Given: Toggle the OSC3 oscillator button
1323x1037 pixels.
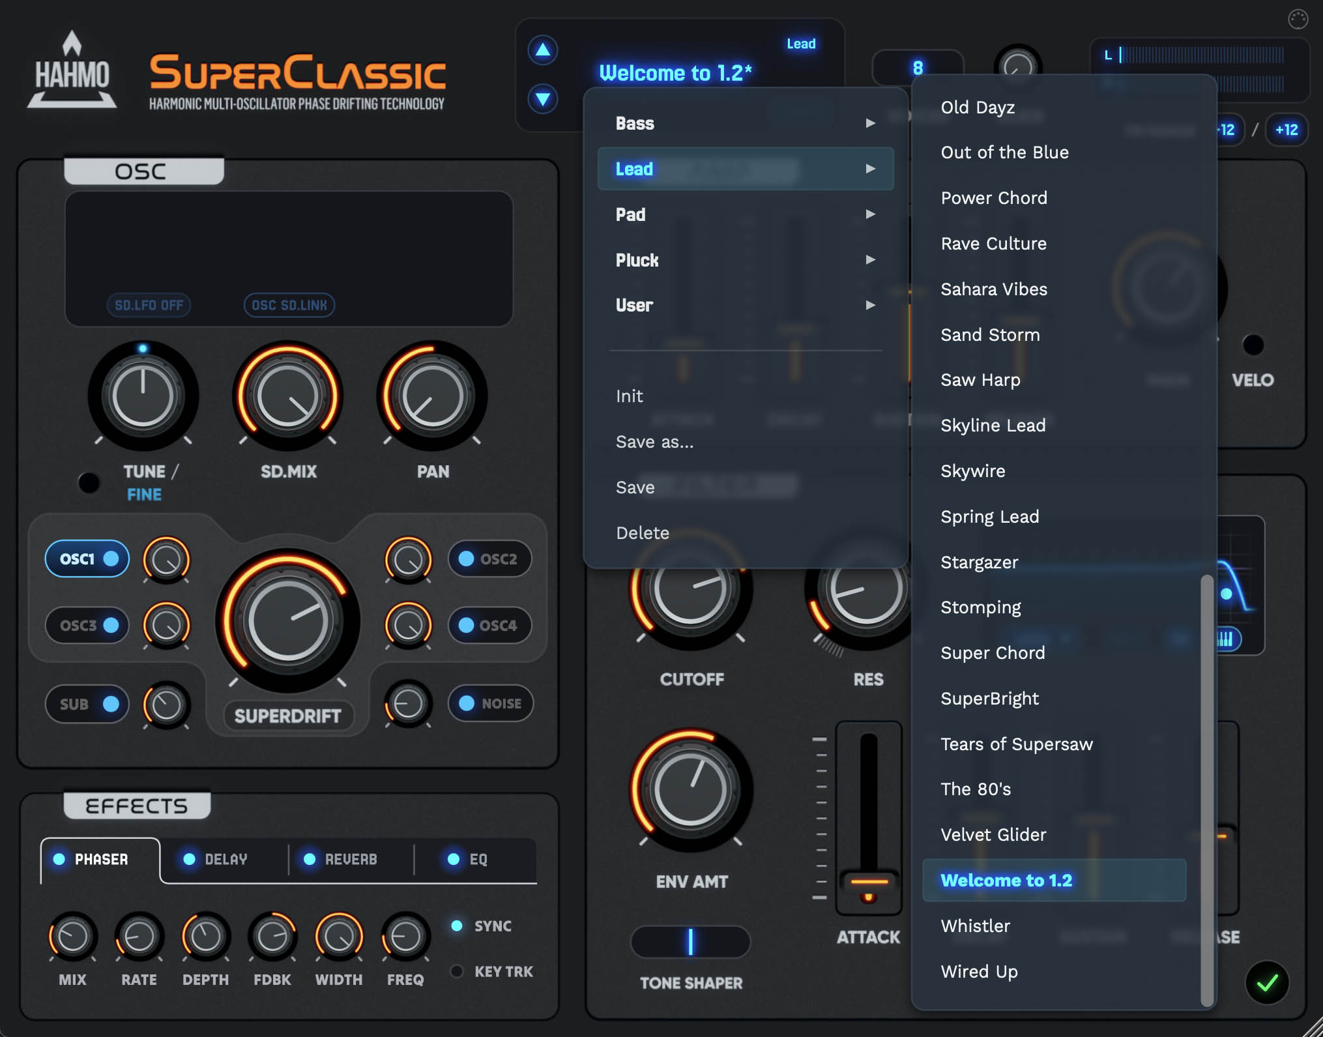Looking at the screenshot, I should point(87,625).
